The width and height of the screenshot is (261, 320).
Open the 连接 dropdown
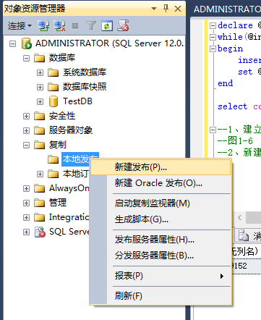point(20,26)
